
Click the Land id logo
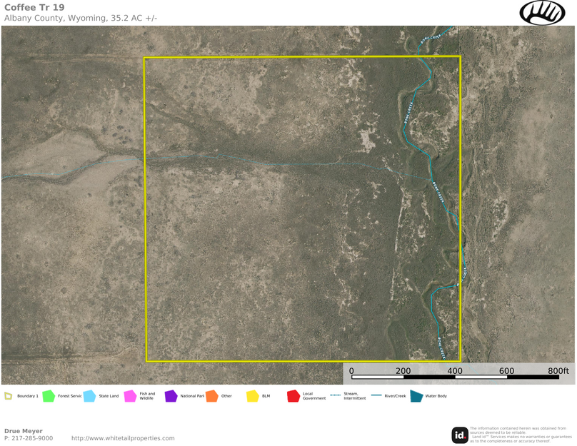(x=460, y=435)
